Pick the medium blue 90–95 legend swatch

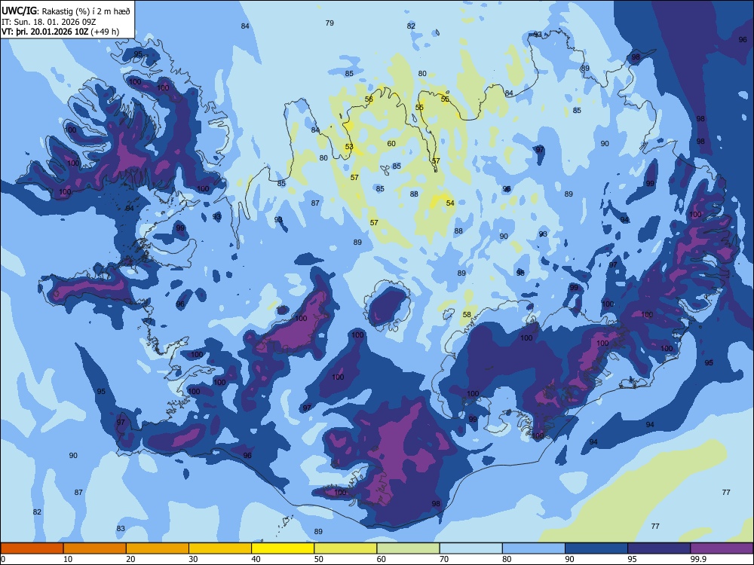(x=596, y=548)
